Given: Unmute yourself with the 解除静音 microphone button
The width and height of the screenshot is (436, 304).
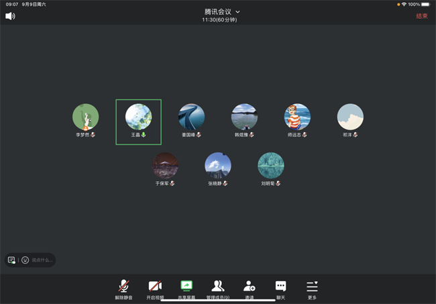Looking at the screenshot, I should (123, 289).
